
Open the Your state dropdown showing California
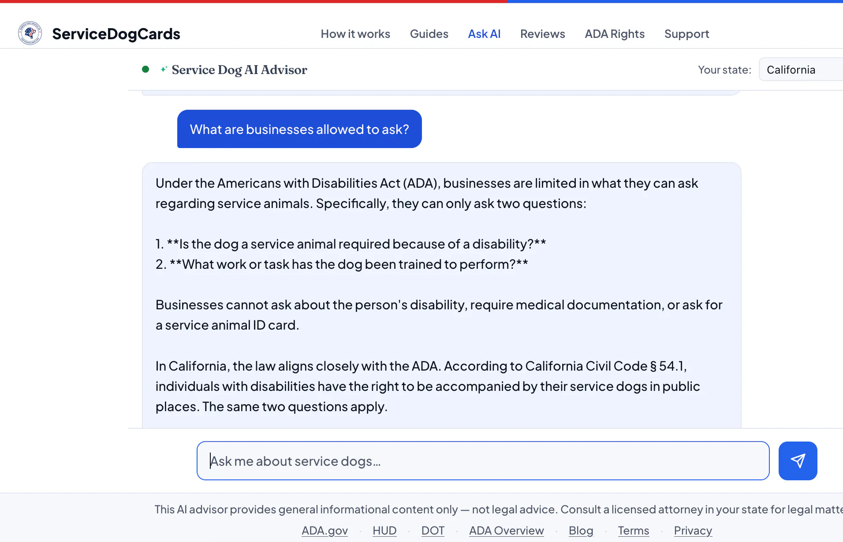point(801,70)
